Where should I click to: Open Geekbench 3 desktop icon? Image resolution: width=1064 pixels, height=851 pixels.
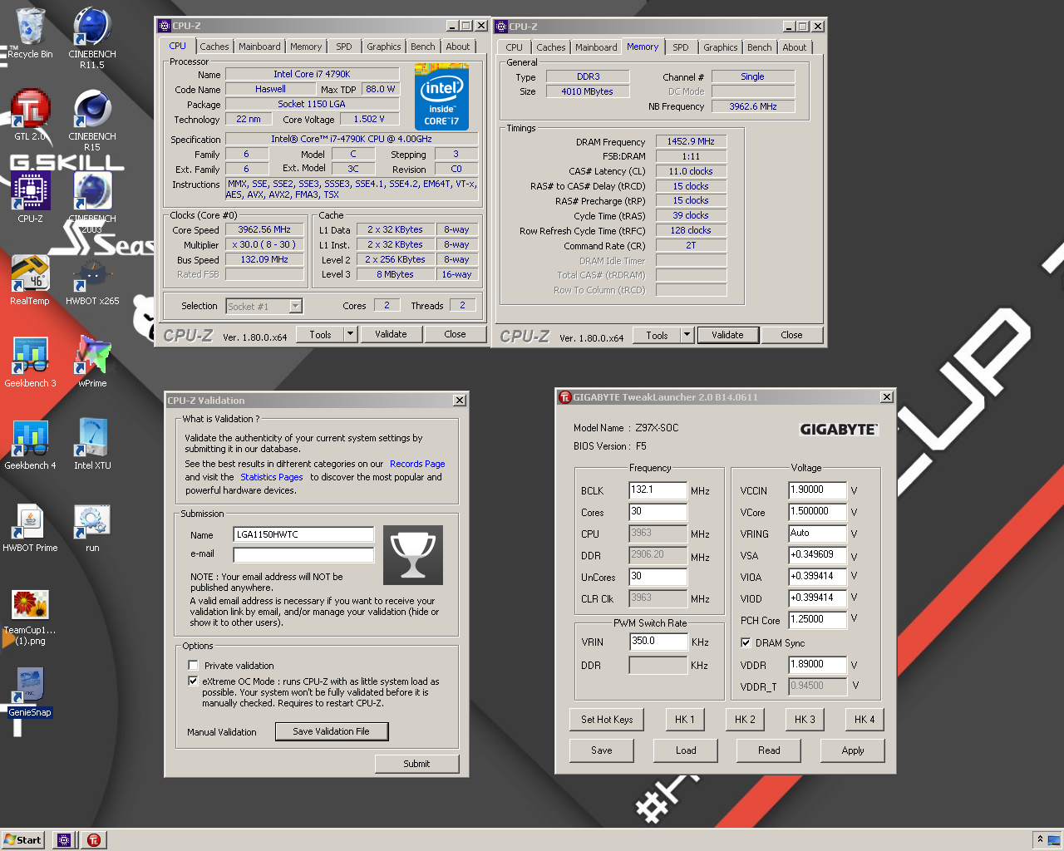(30, 362)
